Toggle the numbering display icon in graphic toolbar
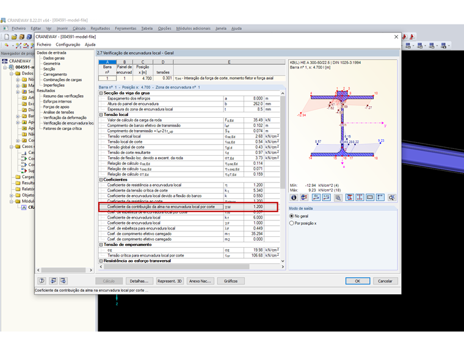Screen dimensions: 464x348 coord(370,197)
